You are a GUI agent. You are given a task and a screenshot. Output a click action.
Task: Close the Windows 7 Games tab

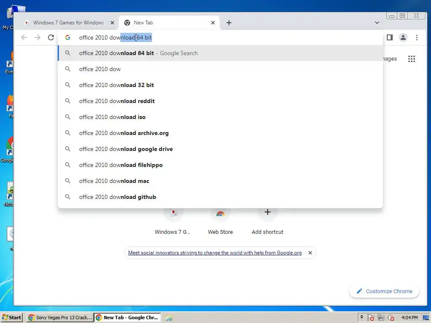pyautogui.click(x=112, y=23)
